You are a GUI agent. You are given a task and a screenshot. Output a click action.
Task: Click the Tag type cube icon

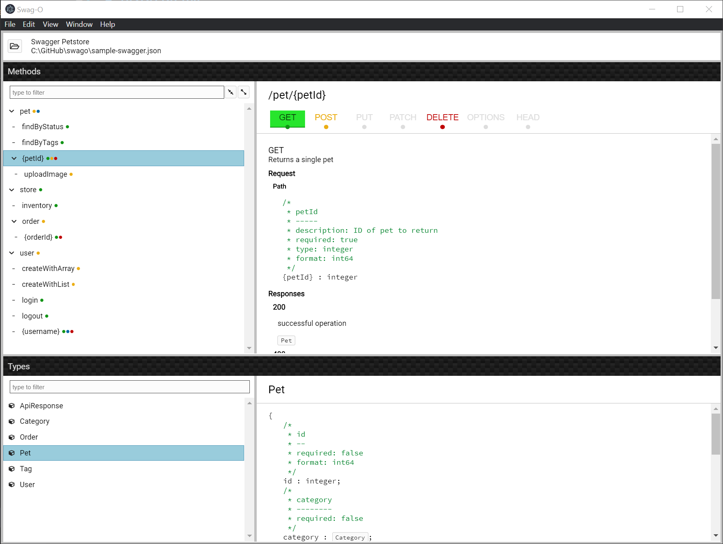pos(12,469)
